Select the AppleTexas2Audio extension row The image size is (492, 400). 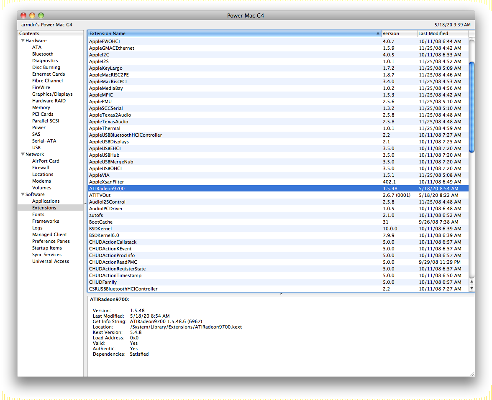pyautogui.click(x=278, y=115)
